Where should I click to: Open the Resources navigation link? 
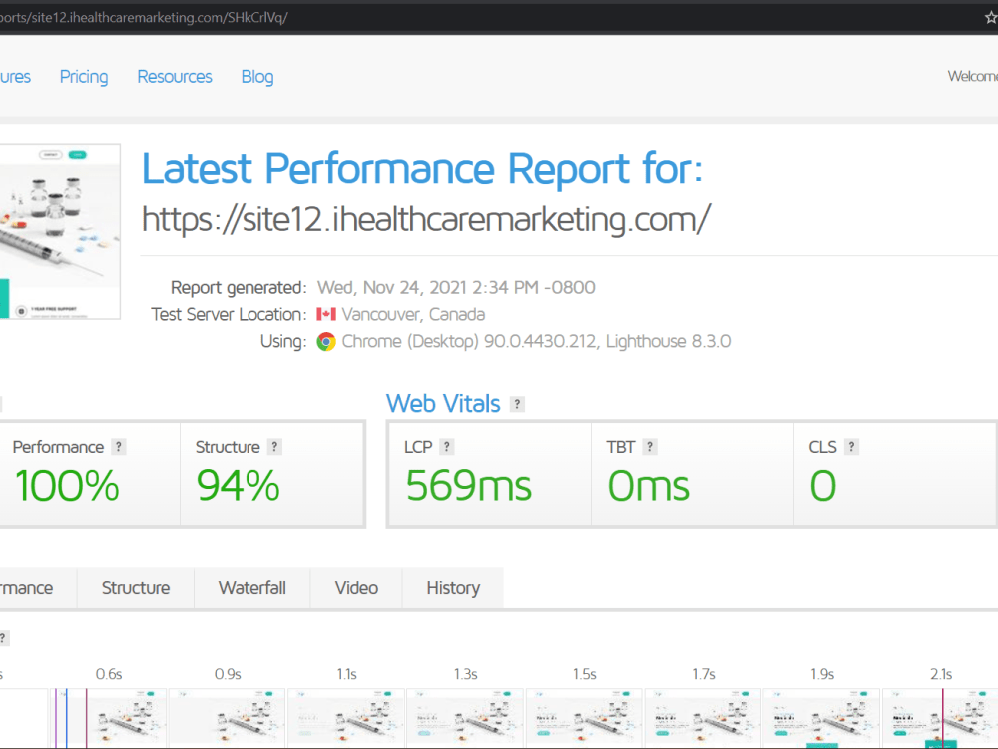[x=175, y=77]
